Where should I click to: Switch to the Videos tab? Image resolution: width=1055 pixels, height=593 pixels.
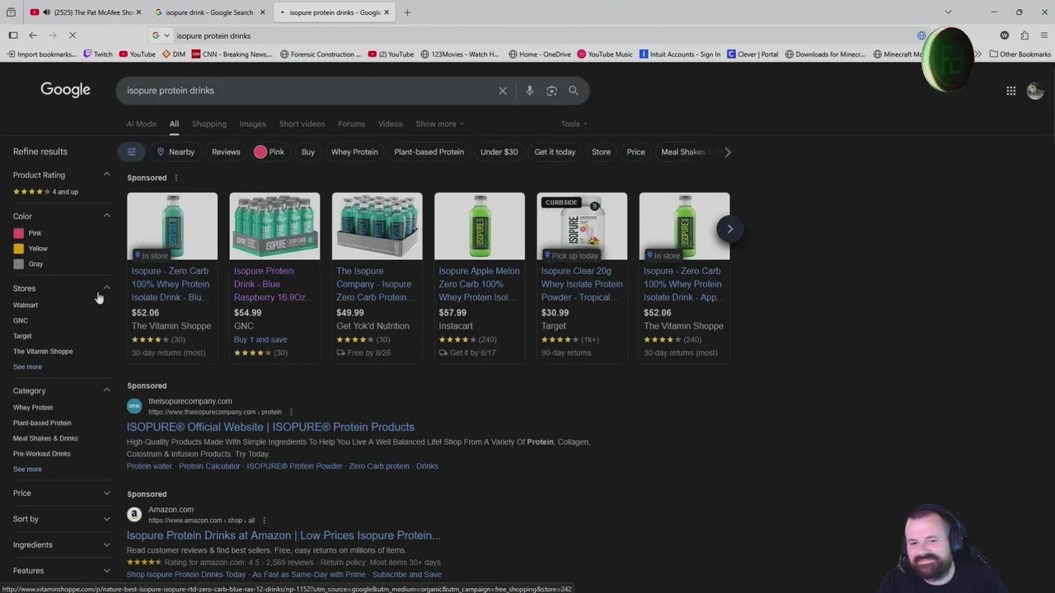[390, 124]
